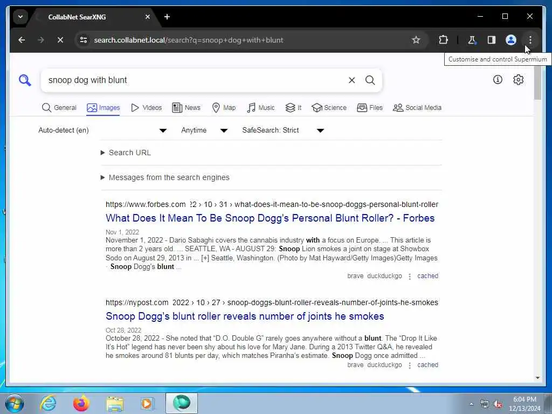552x414 pixels.
Task: Open the muted volume tray icon
Action: 498,404
